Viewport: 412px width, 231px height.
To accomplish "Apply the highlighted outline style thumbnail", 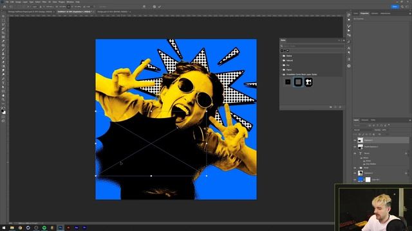I will (x=298, y=82).
